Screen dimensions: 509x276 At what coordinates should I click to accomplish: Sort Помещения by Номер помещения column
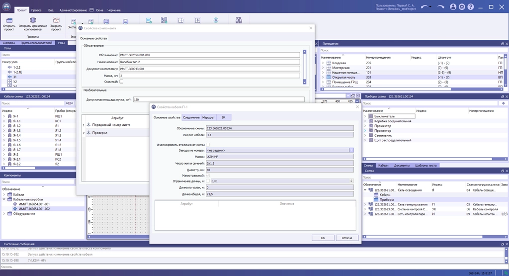point(378,58)
